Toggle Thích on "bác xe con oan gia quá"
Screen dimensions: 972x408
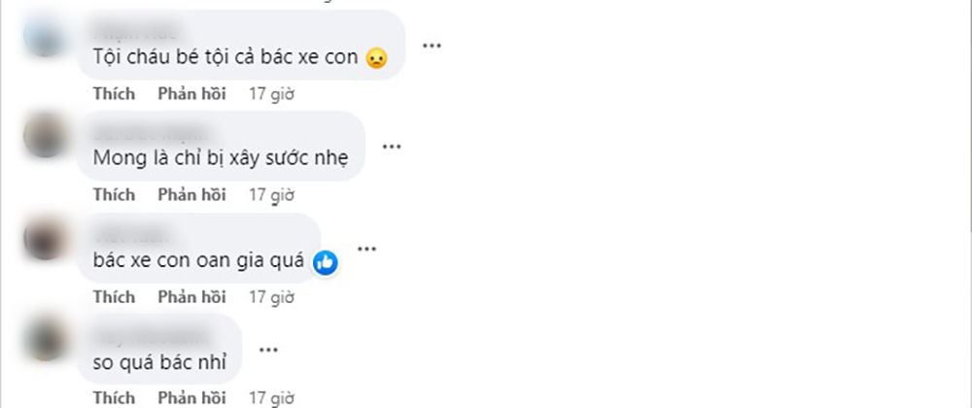pyautogui.click(x=114, y=296)
